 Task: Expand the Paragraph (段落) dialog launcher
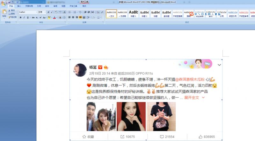pos(103,22)
